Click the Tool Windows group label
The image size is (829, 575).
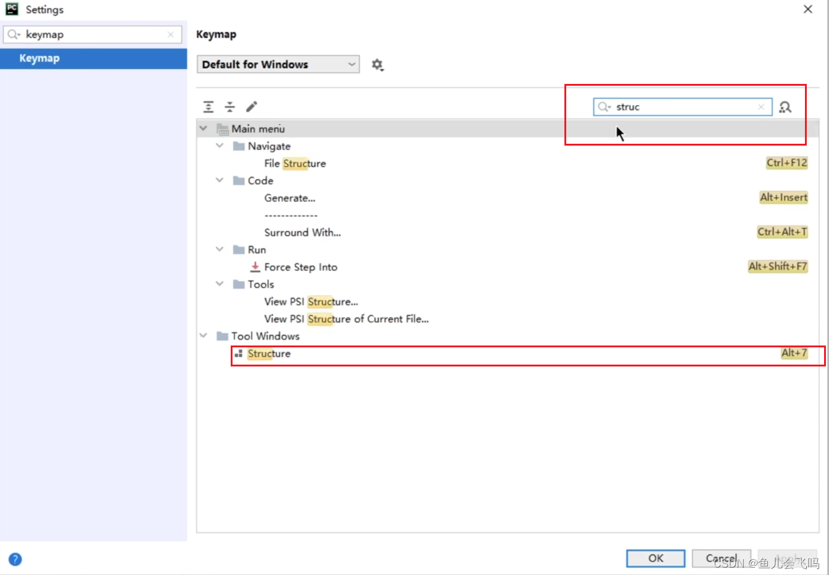pos(266,336)
